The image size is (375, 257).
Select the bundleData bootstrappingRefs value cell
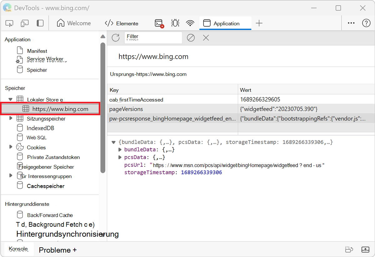(x=306, y=118)
